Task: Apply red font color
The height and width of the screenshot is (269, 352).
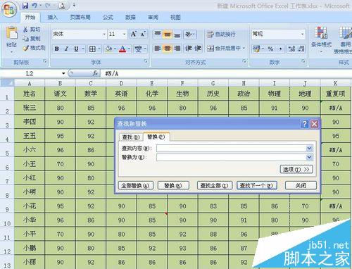Action: pos(122,49)
